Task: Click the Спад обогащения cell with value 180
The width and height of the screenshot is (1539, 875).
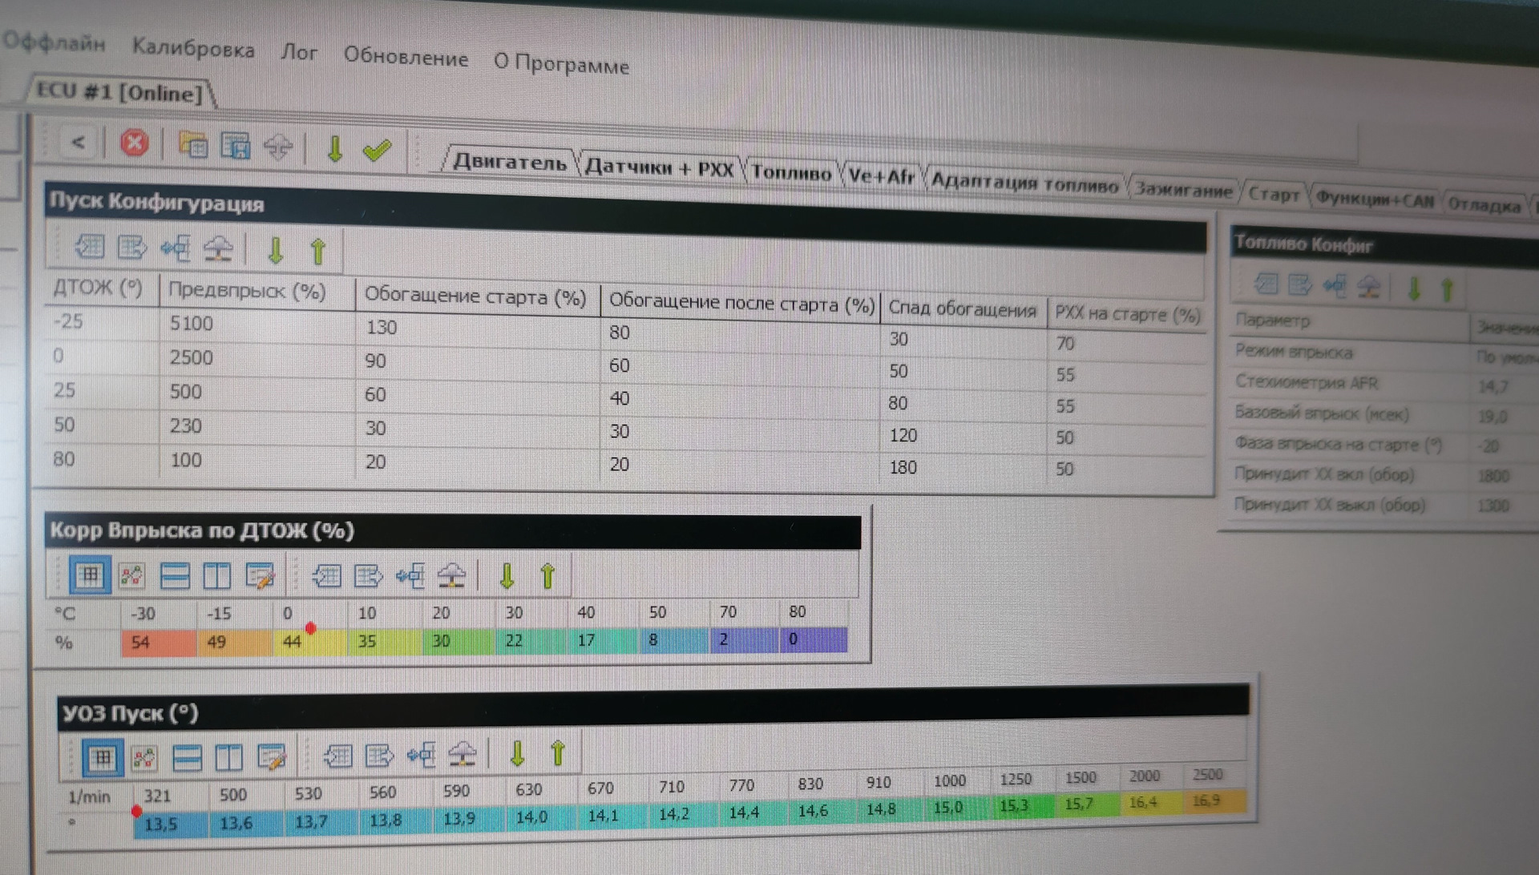Action: (964, 467)
